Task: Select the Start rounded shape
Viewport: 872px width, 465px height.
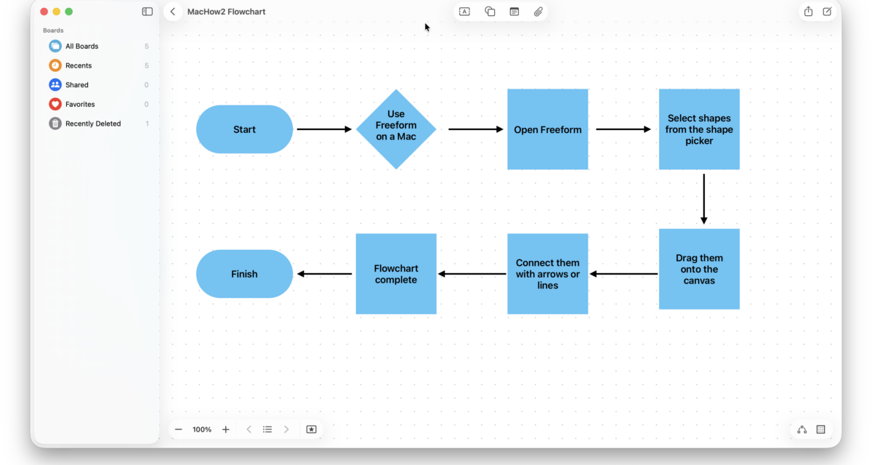Action: 244,129
